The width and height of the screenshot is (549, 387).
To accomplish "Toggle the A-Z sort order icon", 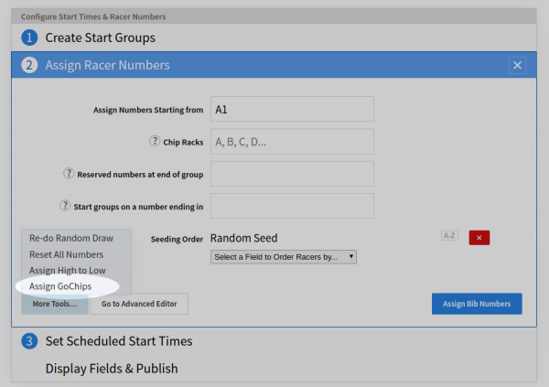I will [449, 236].
